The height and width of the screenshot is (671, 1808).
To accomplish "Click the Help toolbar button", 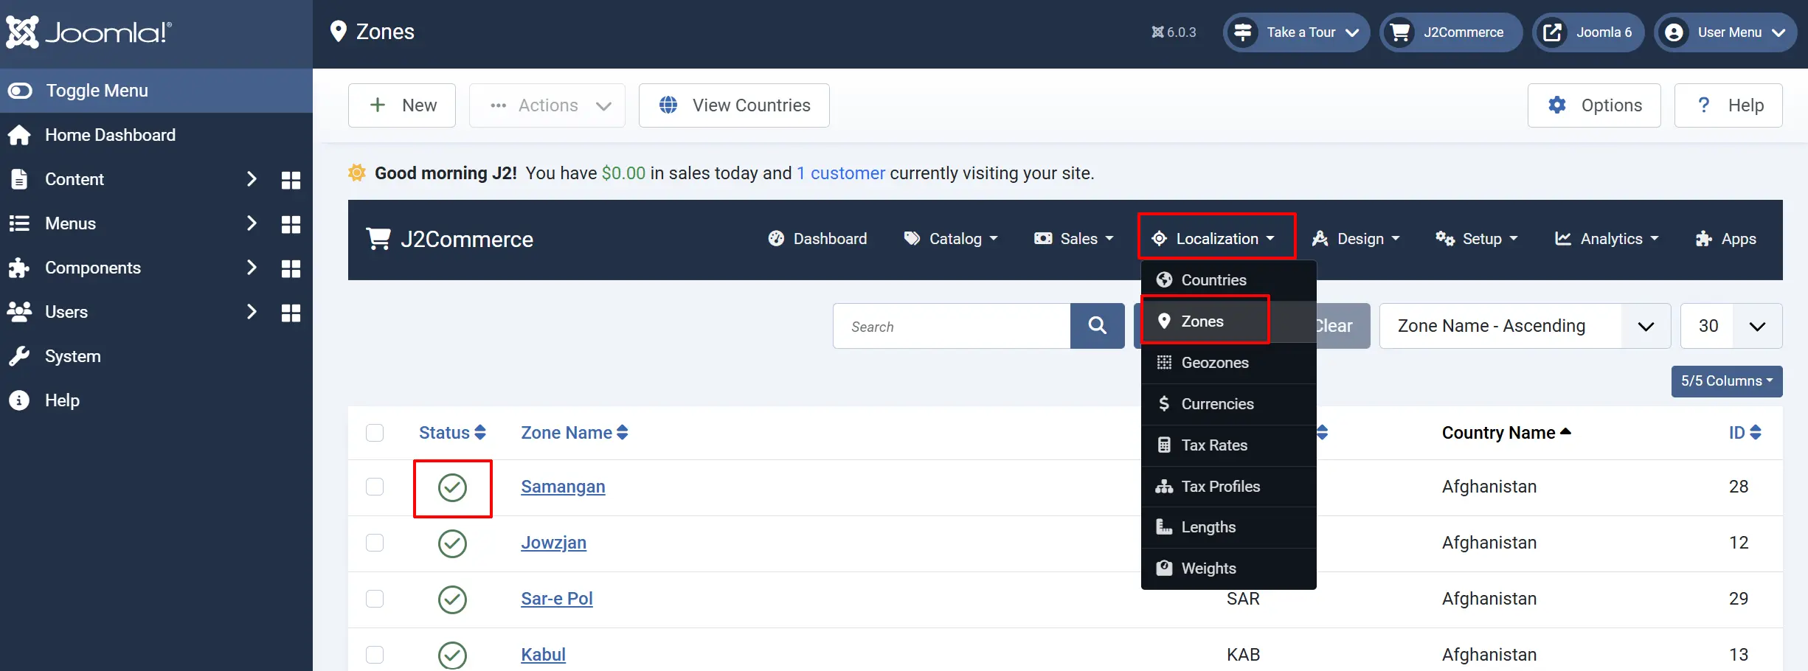I will (x=1728, y=105).
